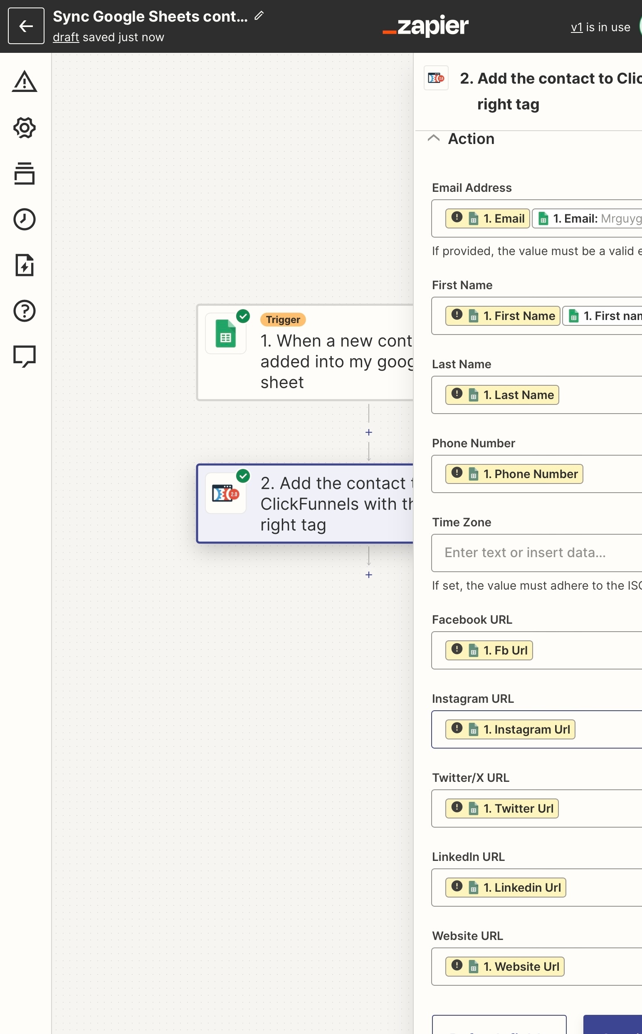Click the '1. Linkedin Url' pill

[x=506, y=888]
